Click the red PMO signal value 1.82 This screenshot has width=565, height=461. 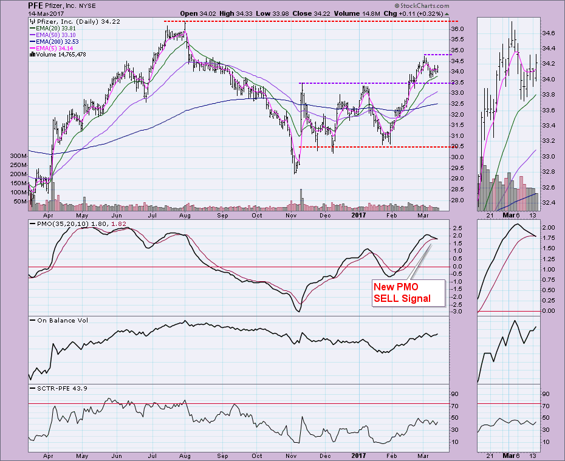point(118,224)
